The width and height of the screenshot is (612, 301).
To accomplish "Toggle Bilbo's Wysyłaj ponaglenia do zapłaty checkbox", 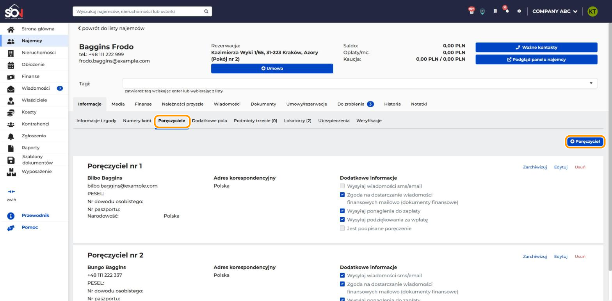I will [x=342, y=211].
